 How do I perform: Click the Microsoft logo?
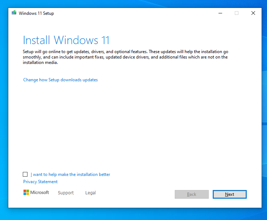click(x=36, y=193)
